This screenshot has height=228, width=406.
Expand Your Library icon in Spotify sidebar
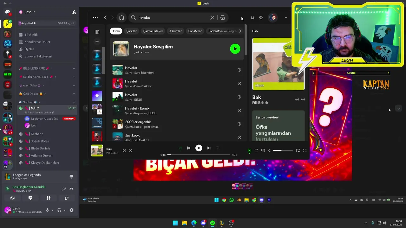click(97, 32)
